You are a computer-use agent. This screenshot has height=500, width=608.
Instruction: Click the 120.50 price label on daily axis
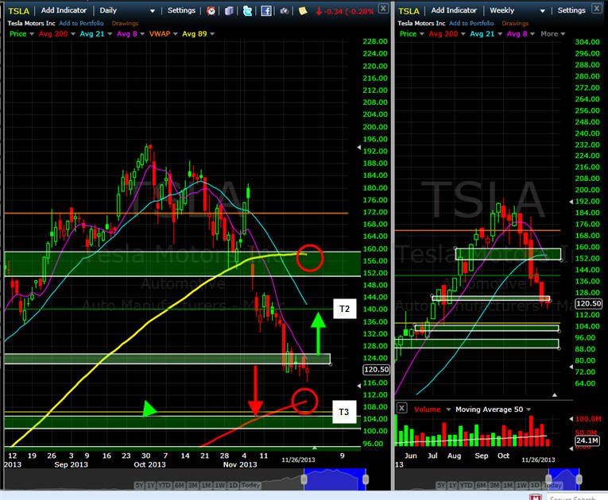376,370
